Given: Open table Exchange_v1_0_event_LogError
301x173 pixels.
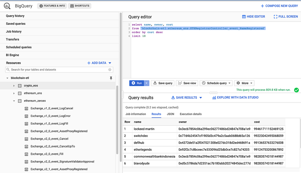Looking at the screenshot, I should click(x=51, y=116).
